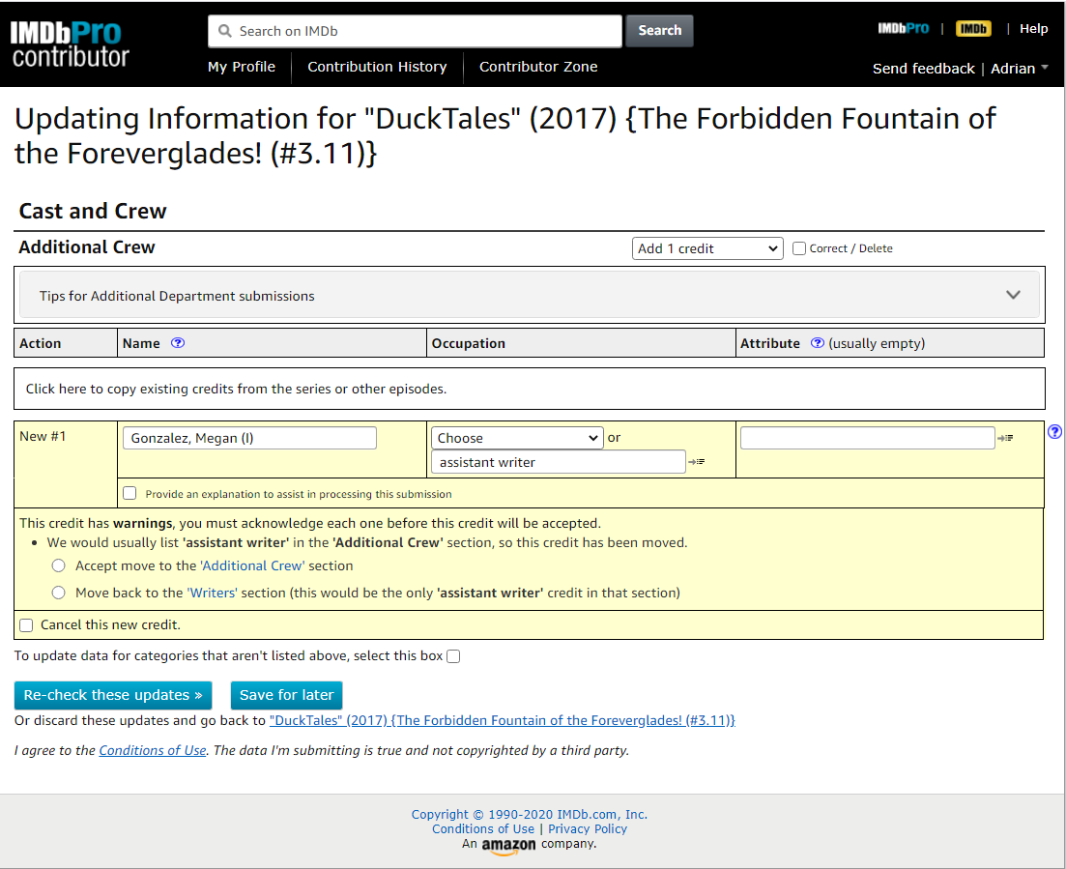Click the yellow IMDb logo badge
The width and height of the screenshot is (1066, 869).
pos(973,29)
